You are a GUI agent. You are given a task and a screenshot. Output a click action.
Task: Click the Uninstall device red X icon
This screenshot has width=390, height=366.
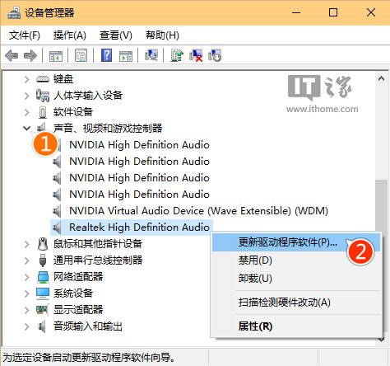click(196, 55)
